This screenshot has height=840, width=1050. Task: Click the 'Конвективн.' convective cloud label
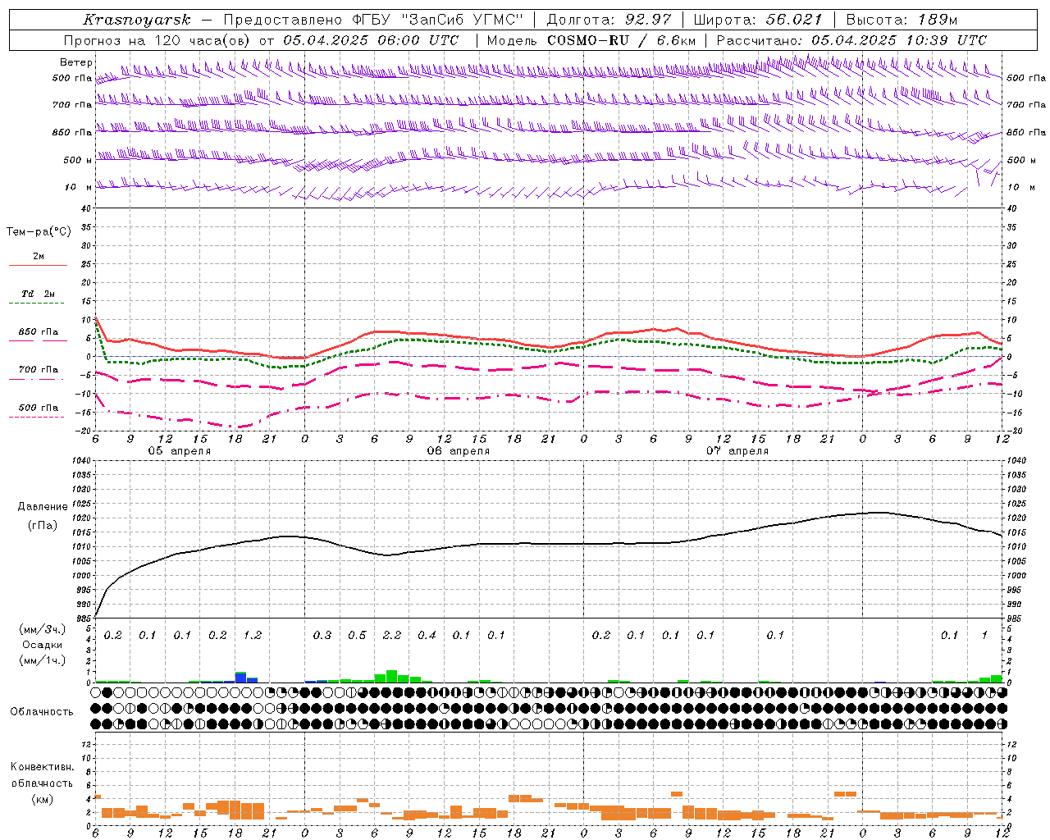(42, 767)
